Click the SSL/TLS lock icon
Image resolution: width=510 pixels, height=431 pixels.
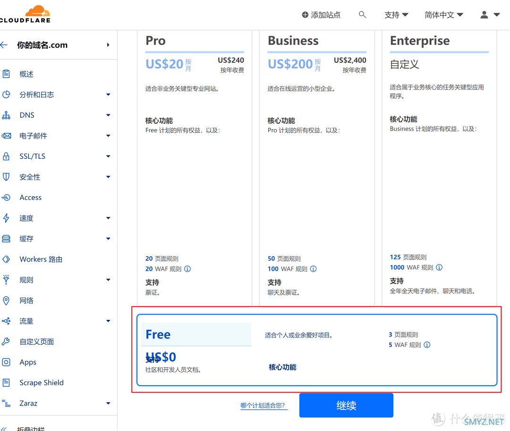6,156
